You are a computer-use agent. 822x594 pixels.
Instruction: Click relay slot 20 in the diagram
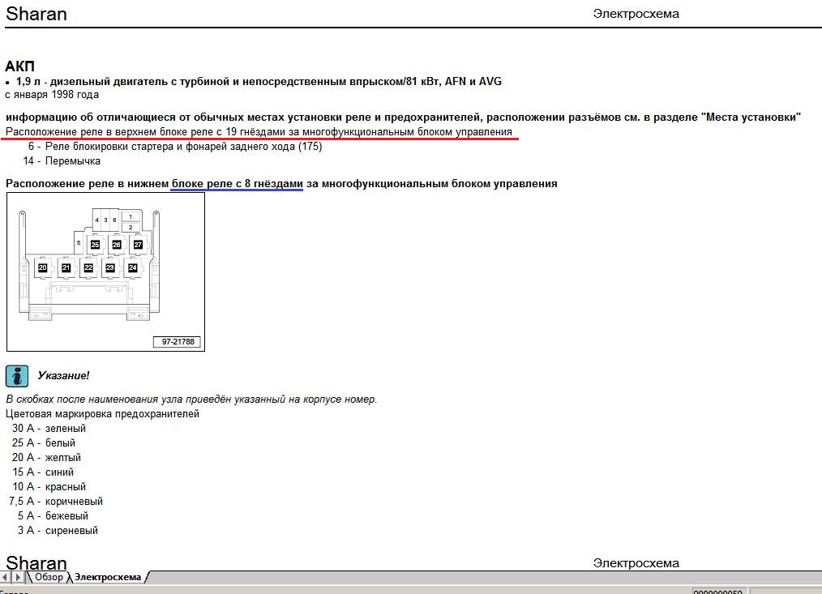[x=43, y=267]
